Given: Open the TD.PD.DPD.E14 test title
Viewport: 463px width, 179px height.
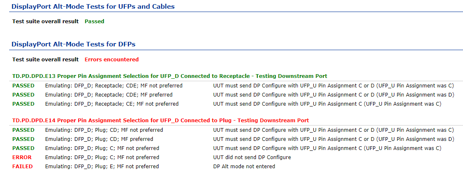Looking at the screenshot, I should click(161, 121).
